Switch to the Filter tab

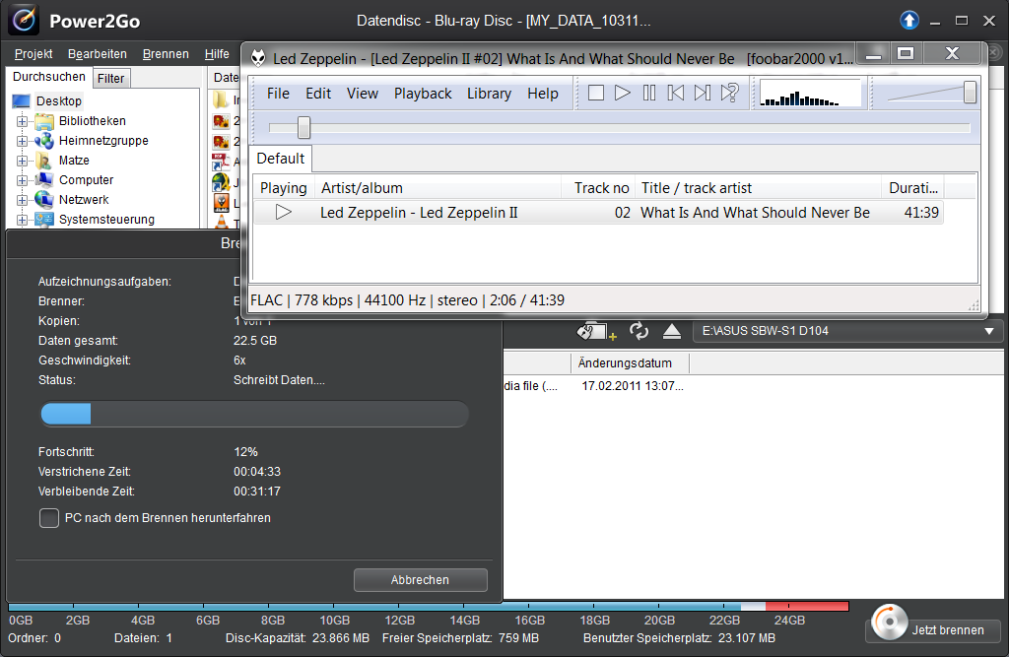click(110, 79)
